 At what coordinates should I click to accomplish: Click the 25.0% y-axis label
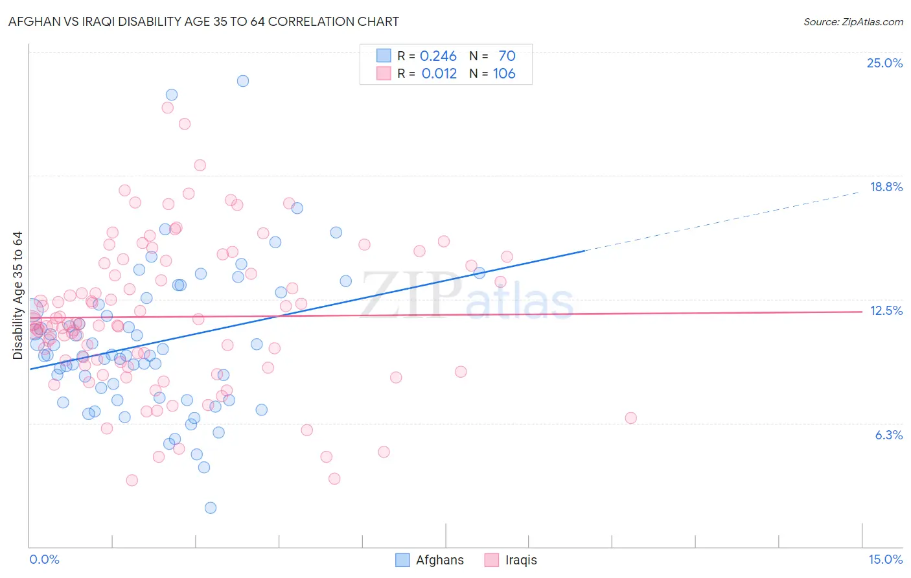(884, 63)
